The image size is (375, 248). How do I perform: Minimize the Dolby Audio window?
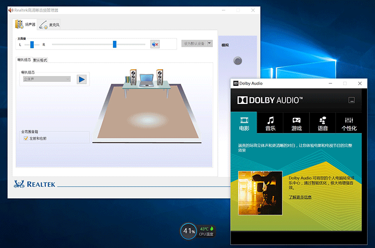coord(330,83)
